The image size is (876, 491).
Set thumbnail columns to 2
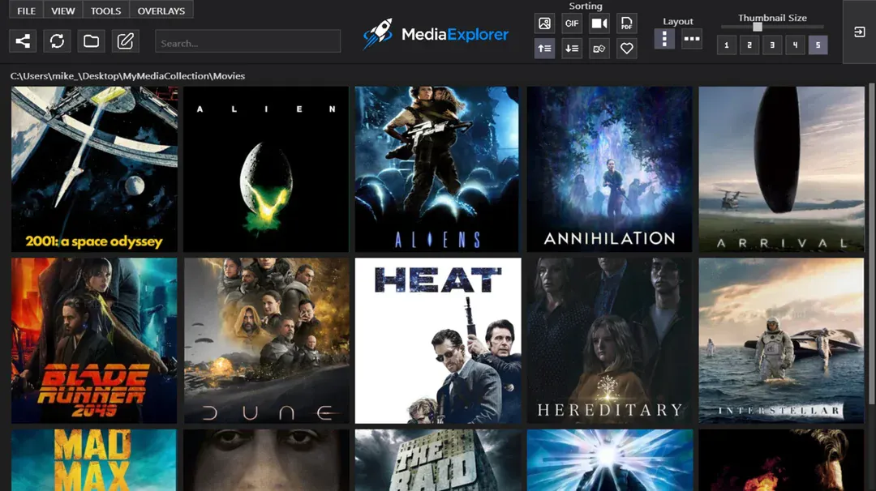pos(749,45)
